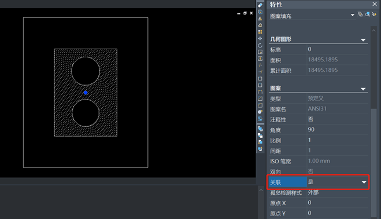Click the 类型 value 预定义
Screen dimensions: 381x219
tap(316, 98)
